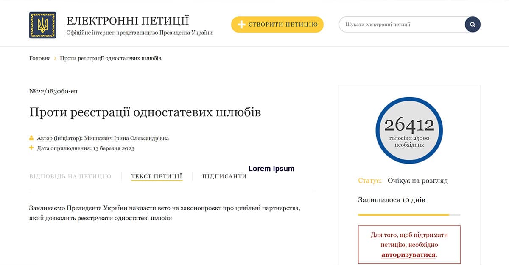The height and width of the screenshot is (265, 509).
Task: Click the publication date plus icon
Action: click(31, 148)
